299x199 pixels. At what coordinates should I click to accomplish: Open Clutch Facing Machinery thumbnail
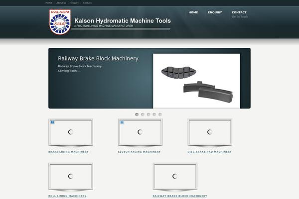coord(140,132)
